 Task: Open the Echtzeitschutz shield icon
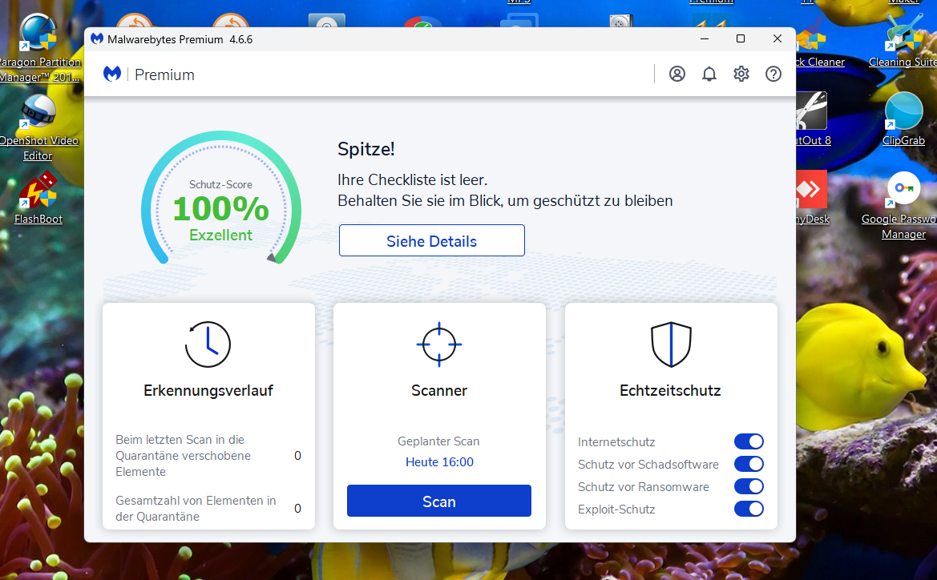(x=671, y=344)
